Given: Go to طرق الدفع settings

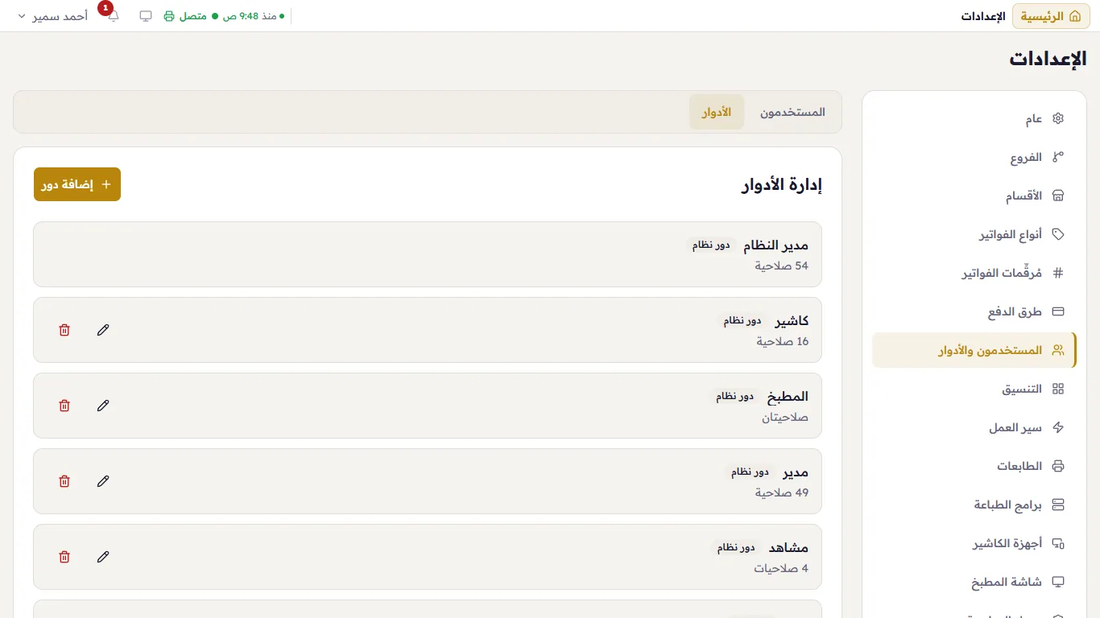Looking at the screenshot, I should pyautogui.click(x=974, y=312).
